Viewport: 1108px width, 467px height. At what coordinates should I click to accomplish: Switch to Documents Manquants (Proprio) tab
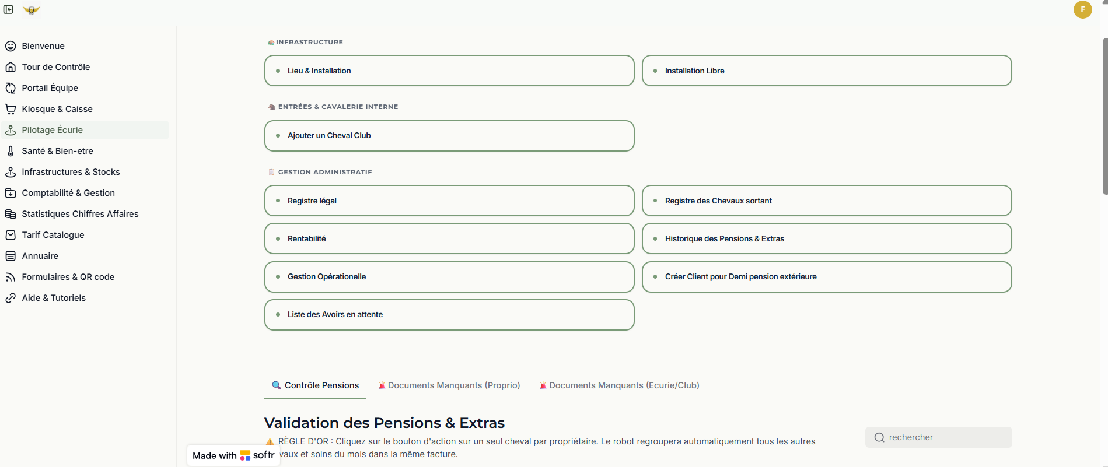(x=449, y=385)
